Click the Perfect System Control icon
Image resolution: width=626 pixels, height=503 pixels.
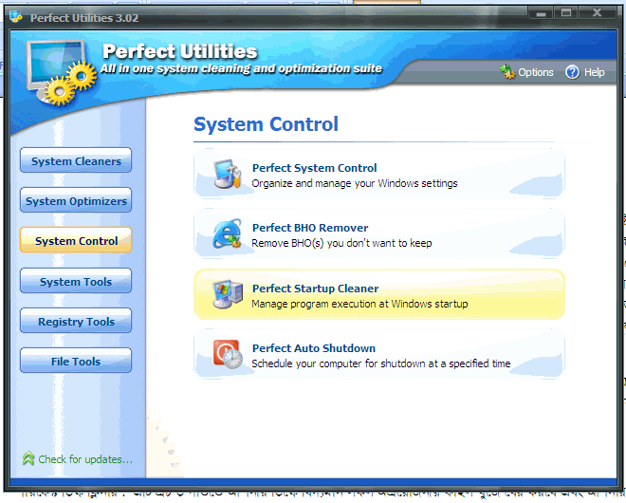(228, 175)
